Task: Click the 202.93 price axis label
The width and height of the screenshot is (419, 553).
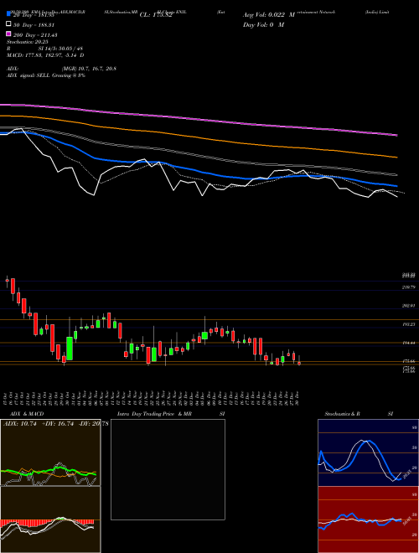Action: (409, 306)
